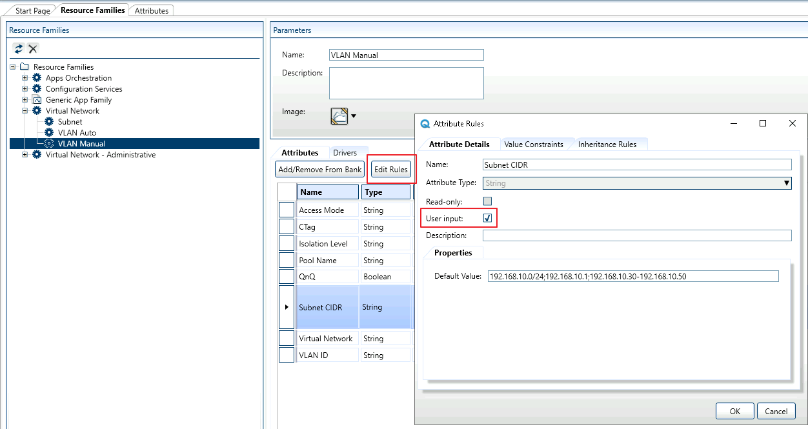Click the Generic App Family icon
The image size is (808, 429).
click(37, 100)
